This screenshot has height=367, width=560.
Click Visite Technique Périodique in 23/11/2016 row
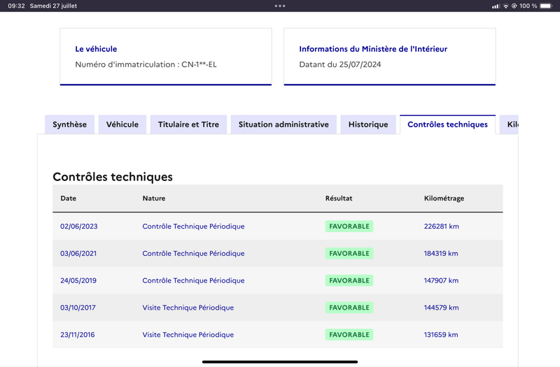(188, 335)
